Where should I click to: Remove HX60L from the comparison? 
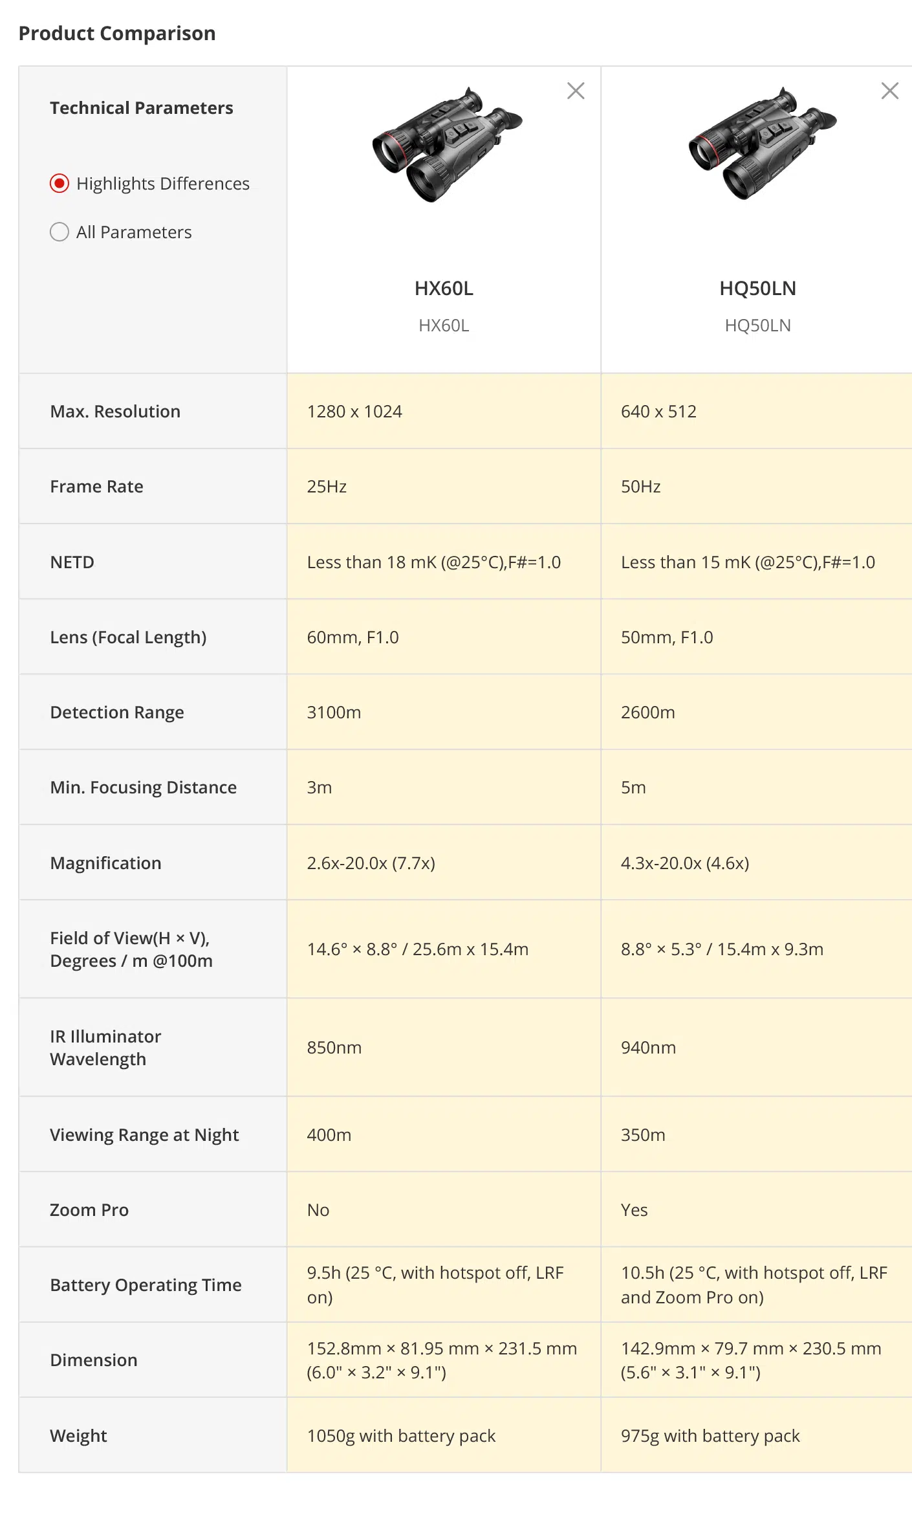tap(576, 91)
